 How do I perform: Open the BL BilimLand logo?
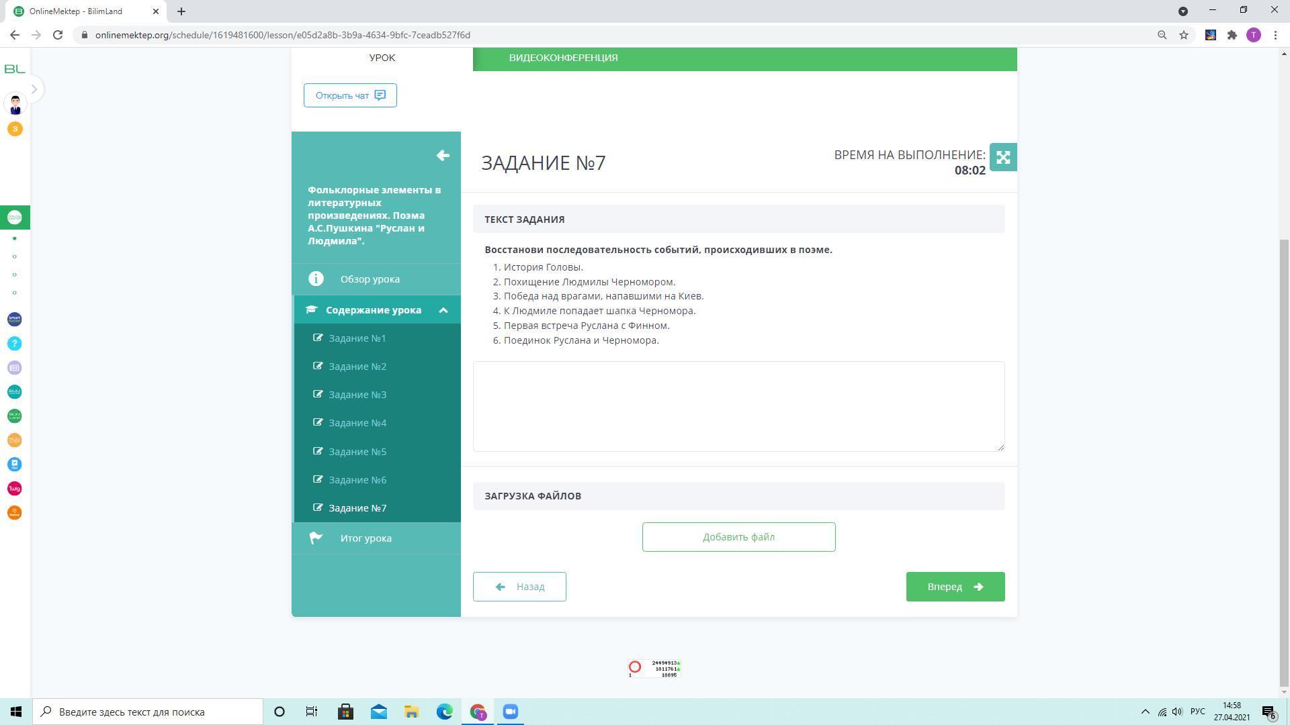[15, 69]
